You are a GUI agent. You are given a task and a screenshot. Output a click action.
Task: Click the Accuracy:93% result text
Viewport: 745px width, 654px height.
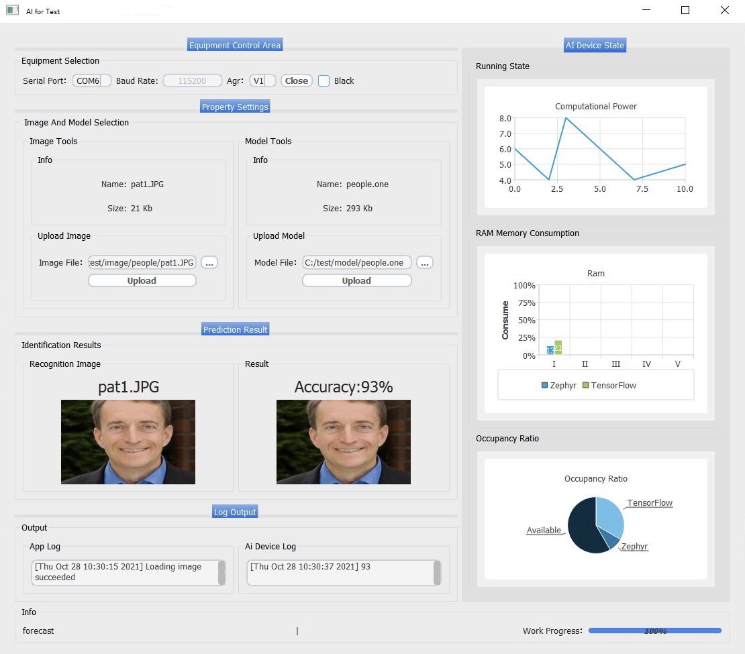[x=344, y=386]
